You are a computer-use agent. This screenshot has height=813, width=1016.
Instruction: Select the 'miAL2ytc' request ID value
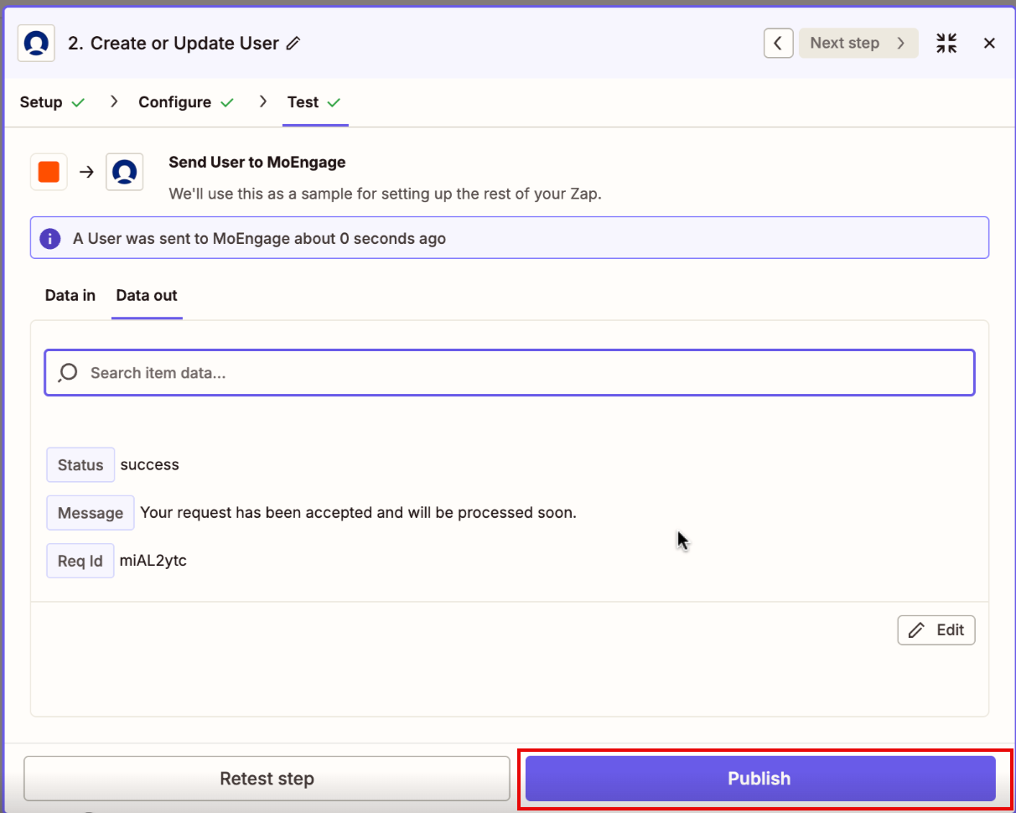(x=153, y=561)
